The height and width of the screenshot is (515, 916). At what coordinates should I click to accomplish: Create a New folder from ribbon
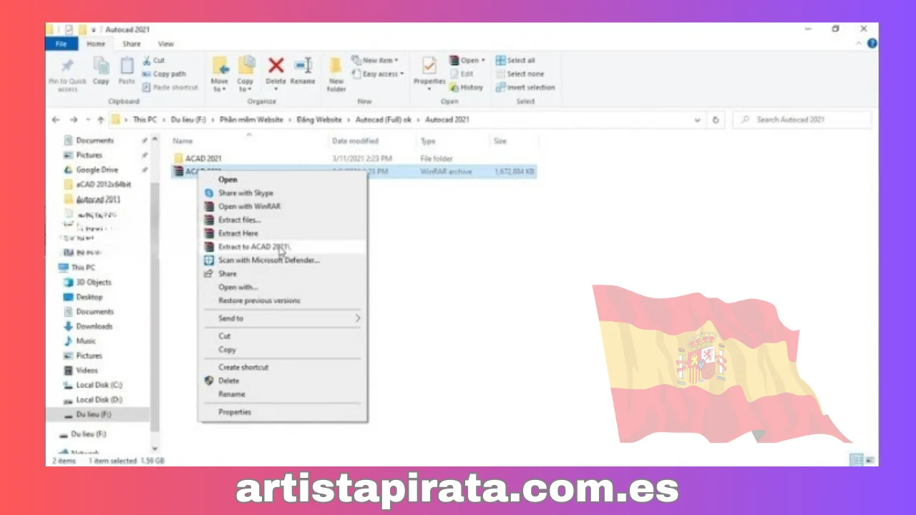[336, 74]
